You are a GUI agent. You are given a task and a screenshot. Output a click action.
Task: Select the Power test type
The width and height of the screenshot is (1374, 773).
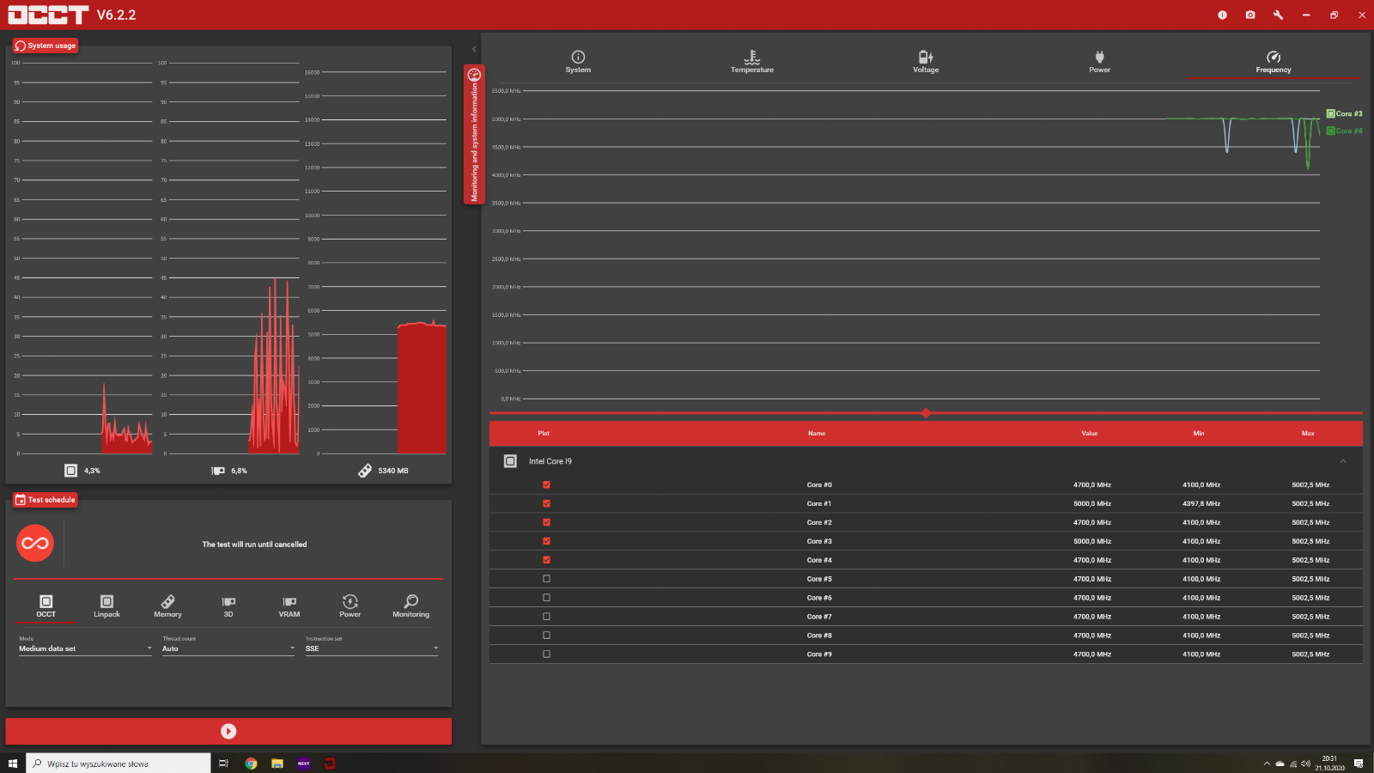[350, 606]
